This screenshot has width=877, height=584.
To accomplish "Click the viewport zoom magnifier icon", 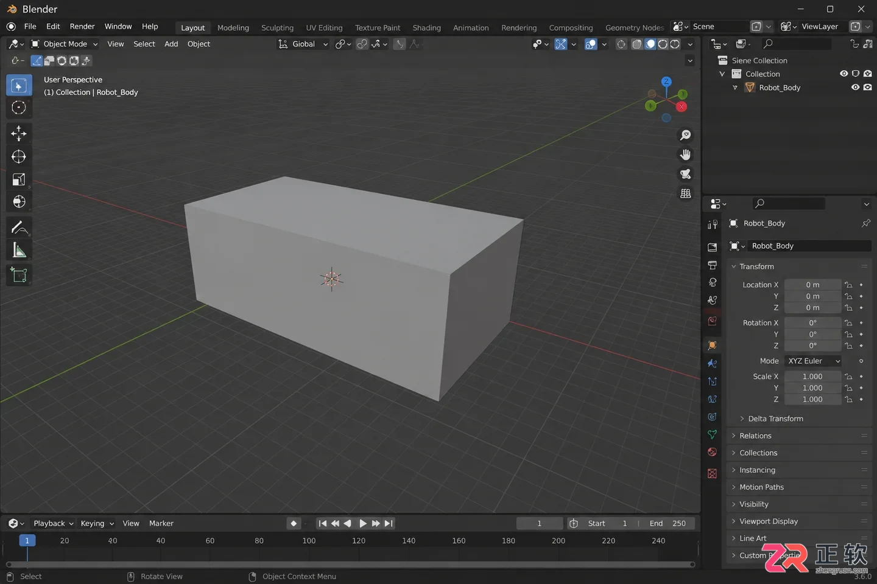I will (685, 135).
